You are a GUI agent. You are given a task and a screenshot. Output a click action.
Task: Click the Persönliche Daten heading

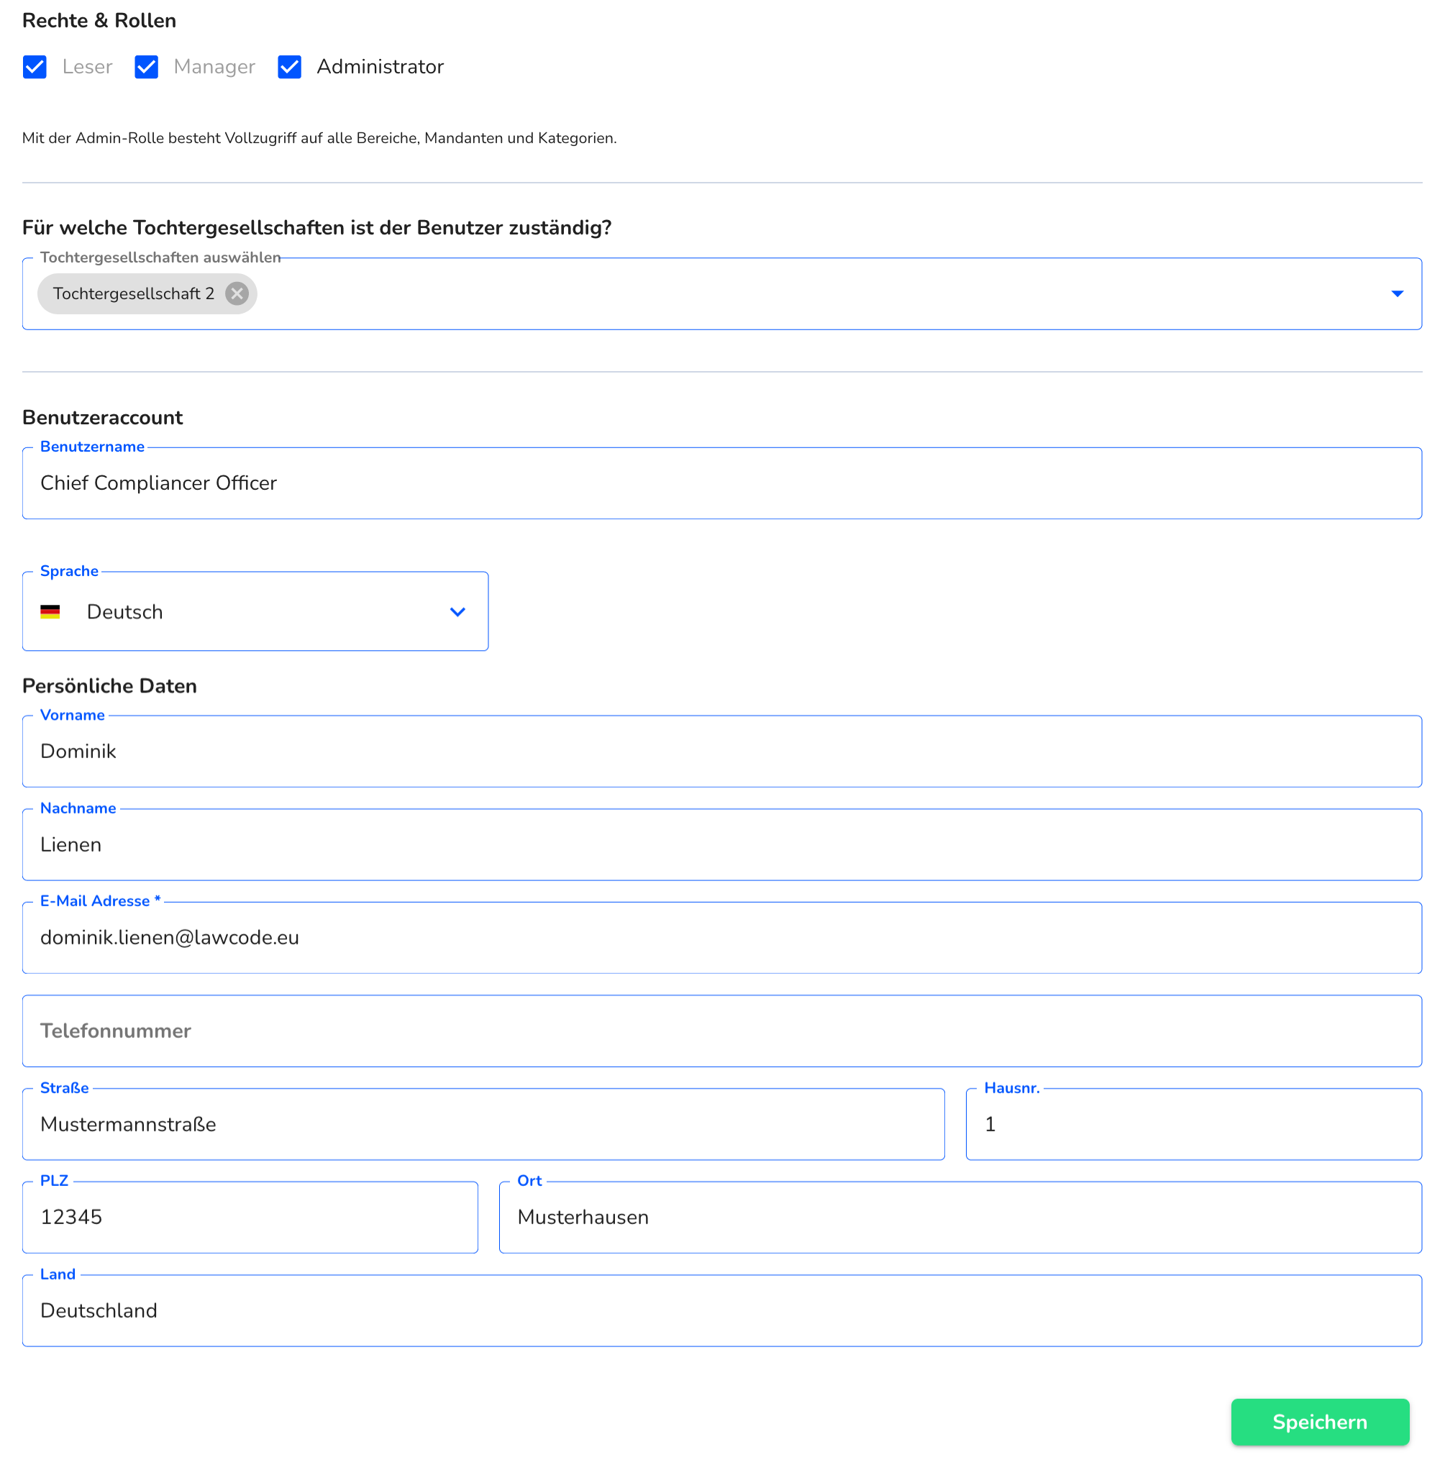click(110, 686)
